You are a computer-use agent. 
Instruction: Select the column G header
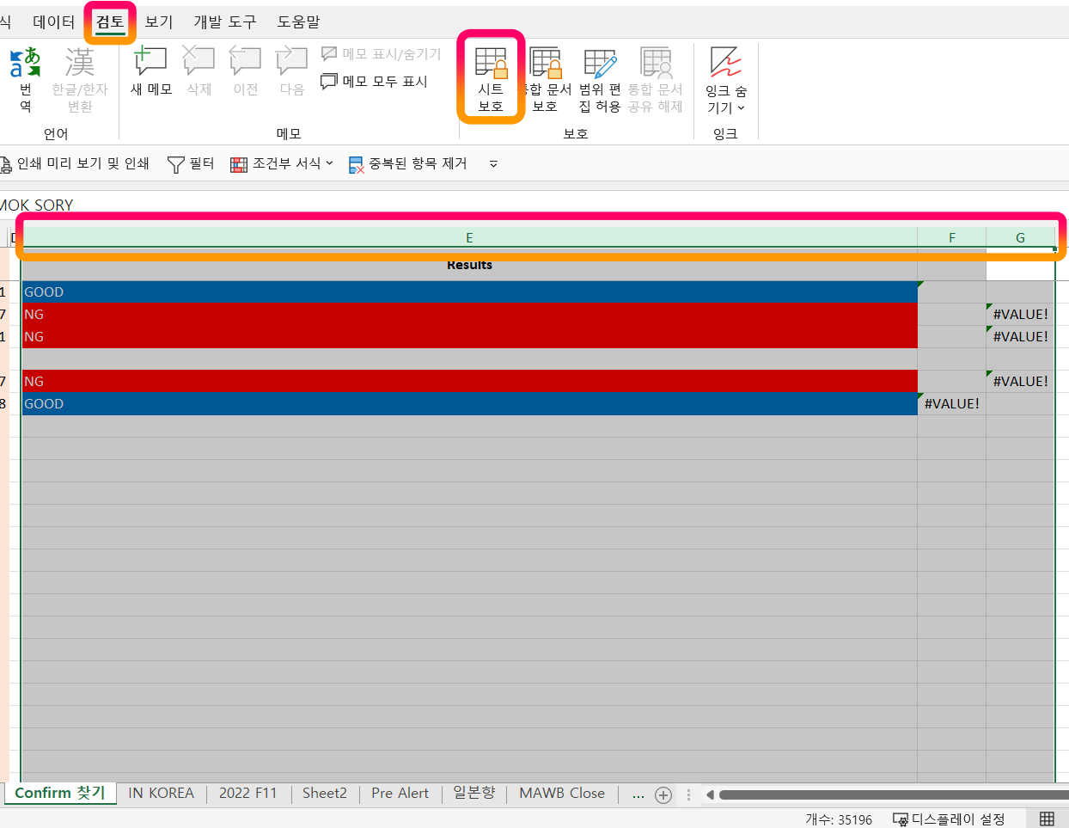1020,237
